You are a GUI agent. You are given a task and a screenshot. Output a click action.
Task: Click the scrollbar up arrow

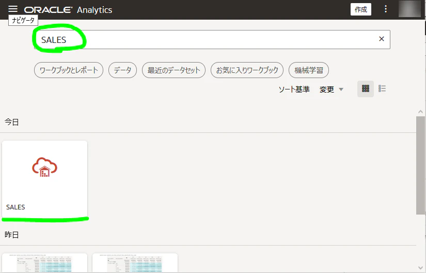click(x=420, y=112)
